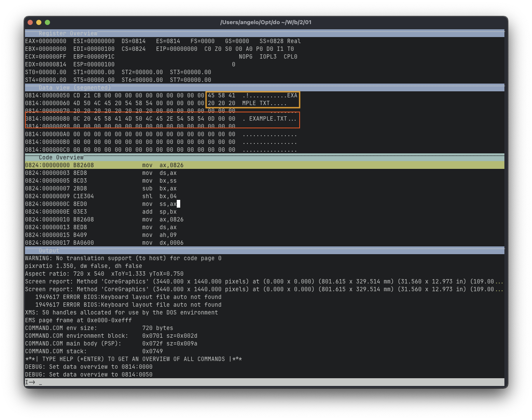The width and height of the screenshot is (532, 420).
Task: Click register value EDI=00000100
Action: tap(94, 49)
